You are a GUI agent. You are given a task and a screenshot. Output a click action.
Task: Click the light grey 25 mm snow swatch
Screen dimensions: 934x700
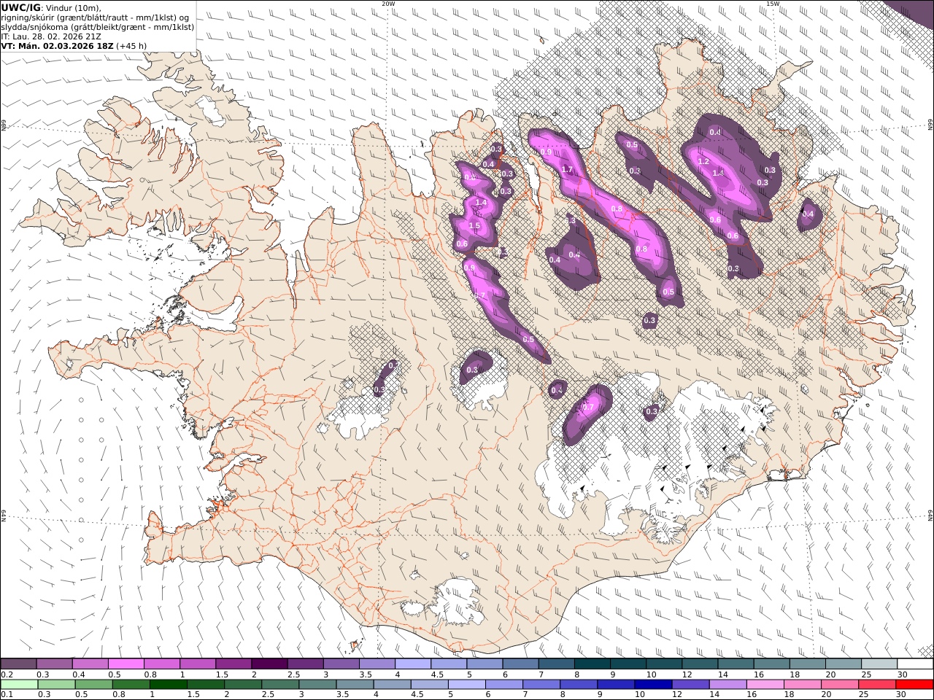coord(879,664)
